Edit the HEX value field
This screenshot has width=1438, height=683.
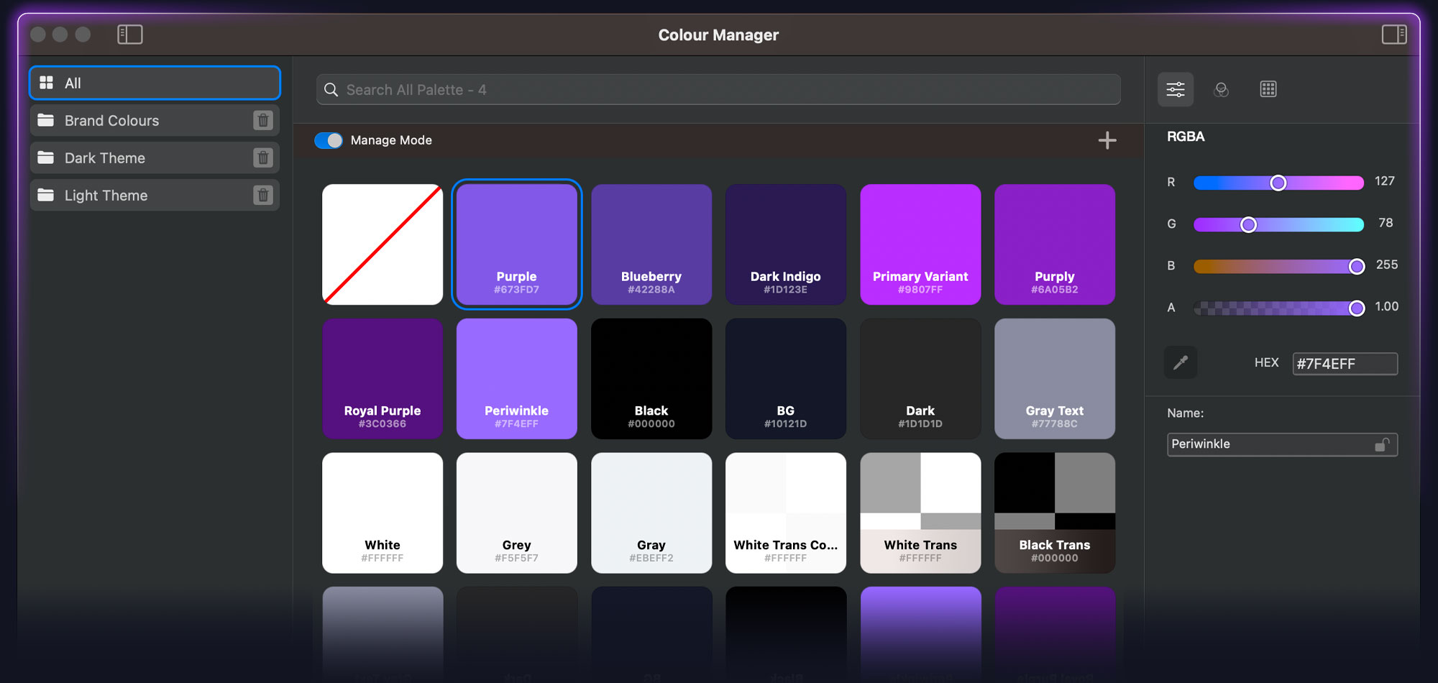pyautogui.click(x=1345, y=363)
